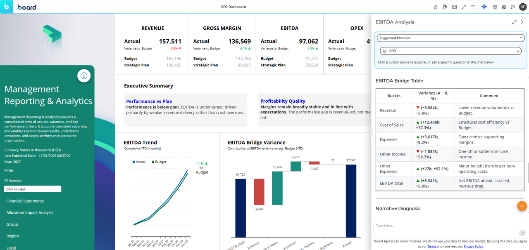Click Gross Margin variance '6.7%' indicator
Viewport: 529px width, 250px height.
(x=245, y=49)
